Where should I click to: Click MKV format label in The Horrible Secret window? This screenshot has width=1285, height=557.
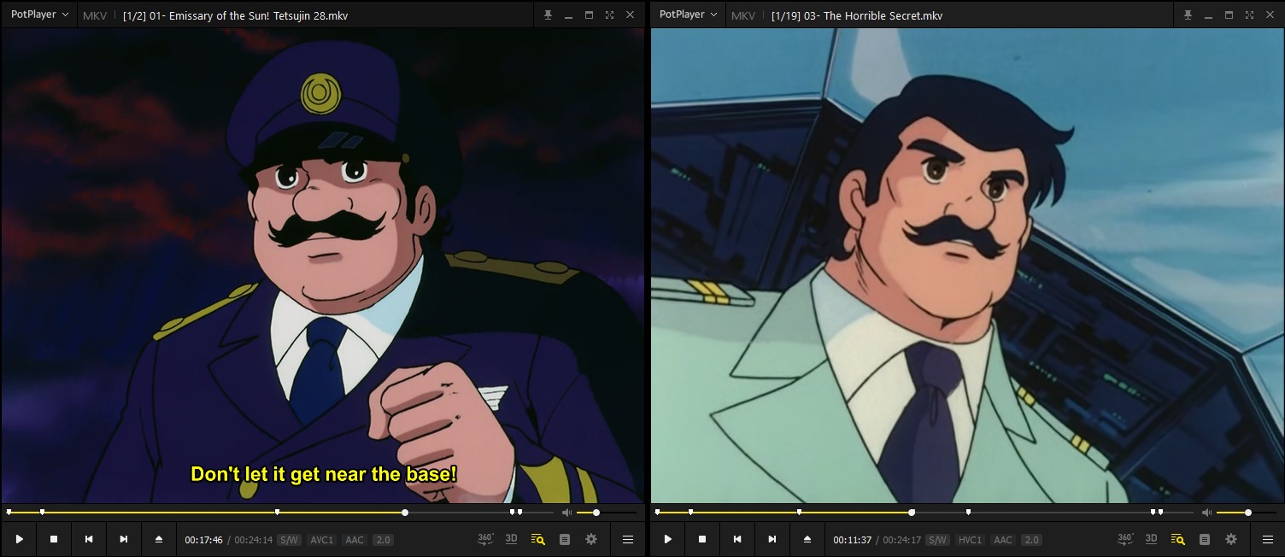[x=743, y=15]
